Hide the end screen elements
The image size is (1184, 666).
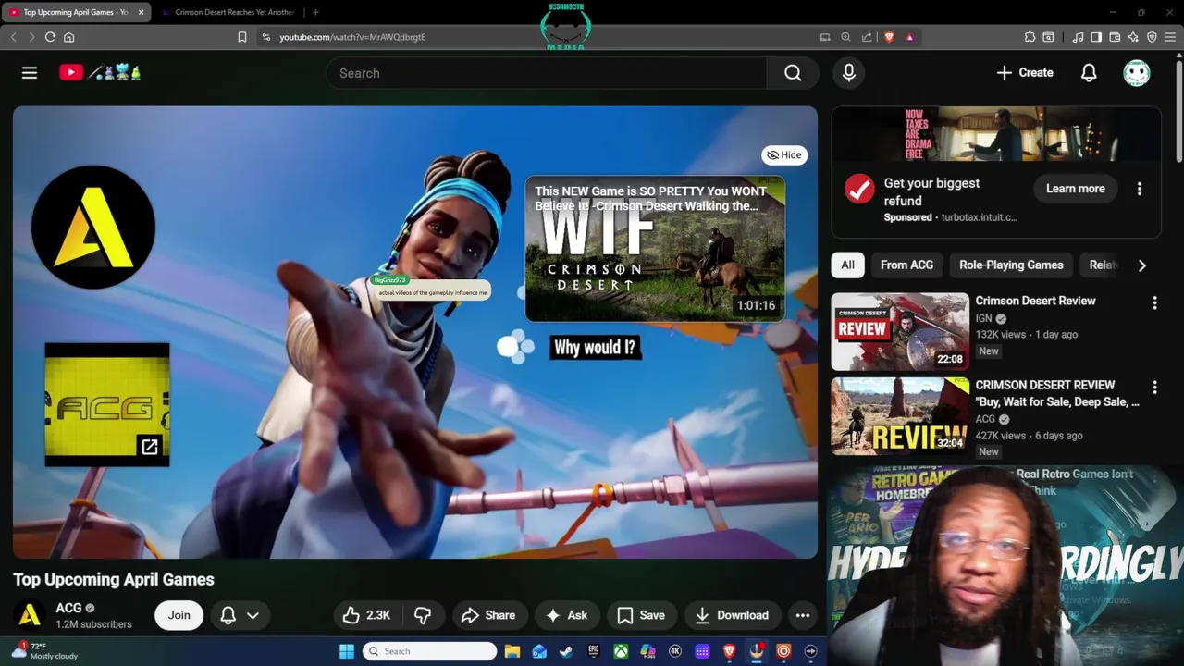click(x=784, y=155)
